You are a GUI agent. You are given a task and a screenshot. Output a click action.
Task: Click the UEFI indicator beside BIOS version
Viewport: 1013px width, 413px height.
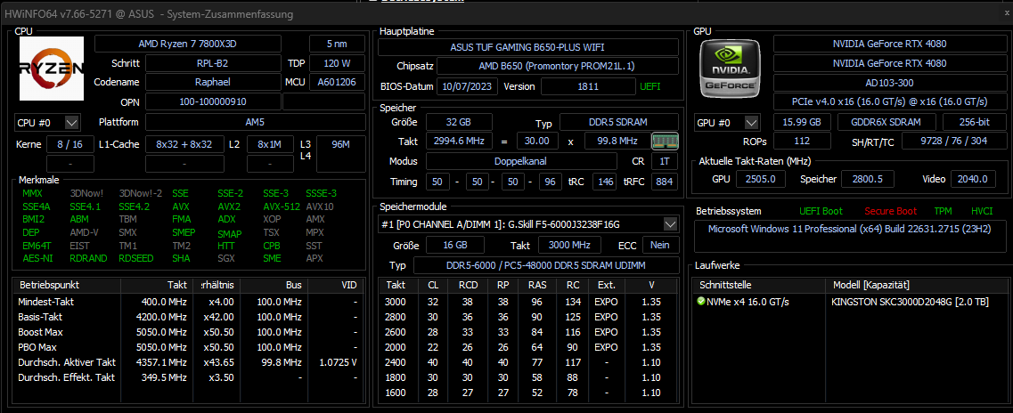click(649, 85)
